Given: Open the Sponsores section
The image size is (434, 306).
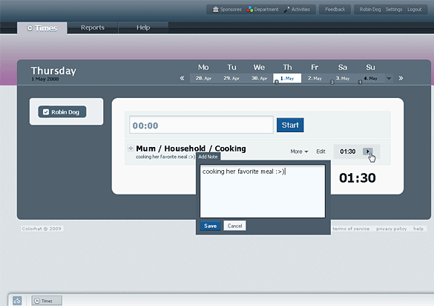Looking at the screenshot, I should point(227,10).
